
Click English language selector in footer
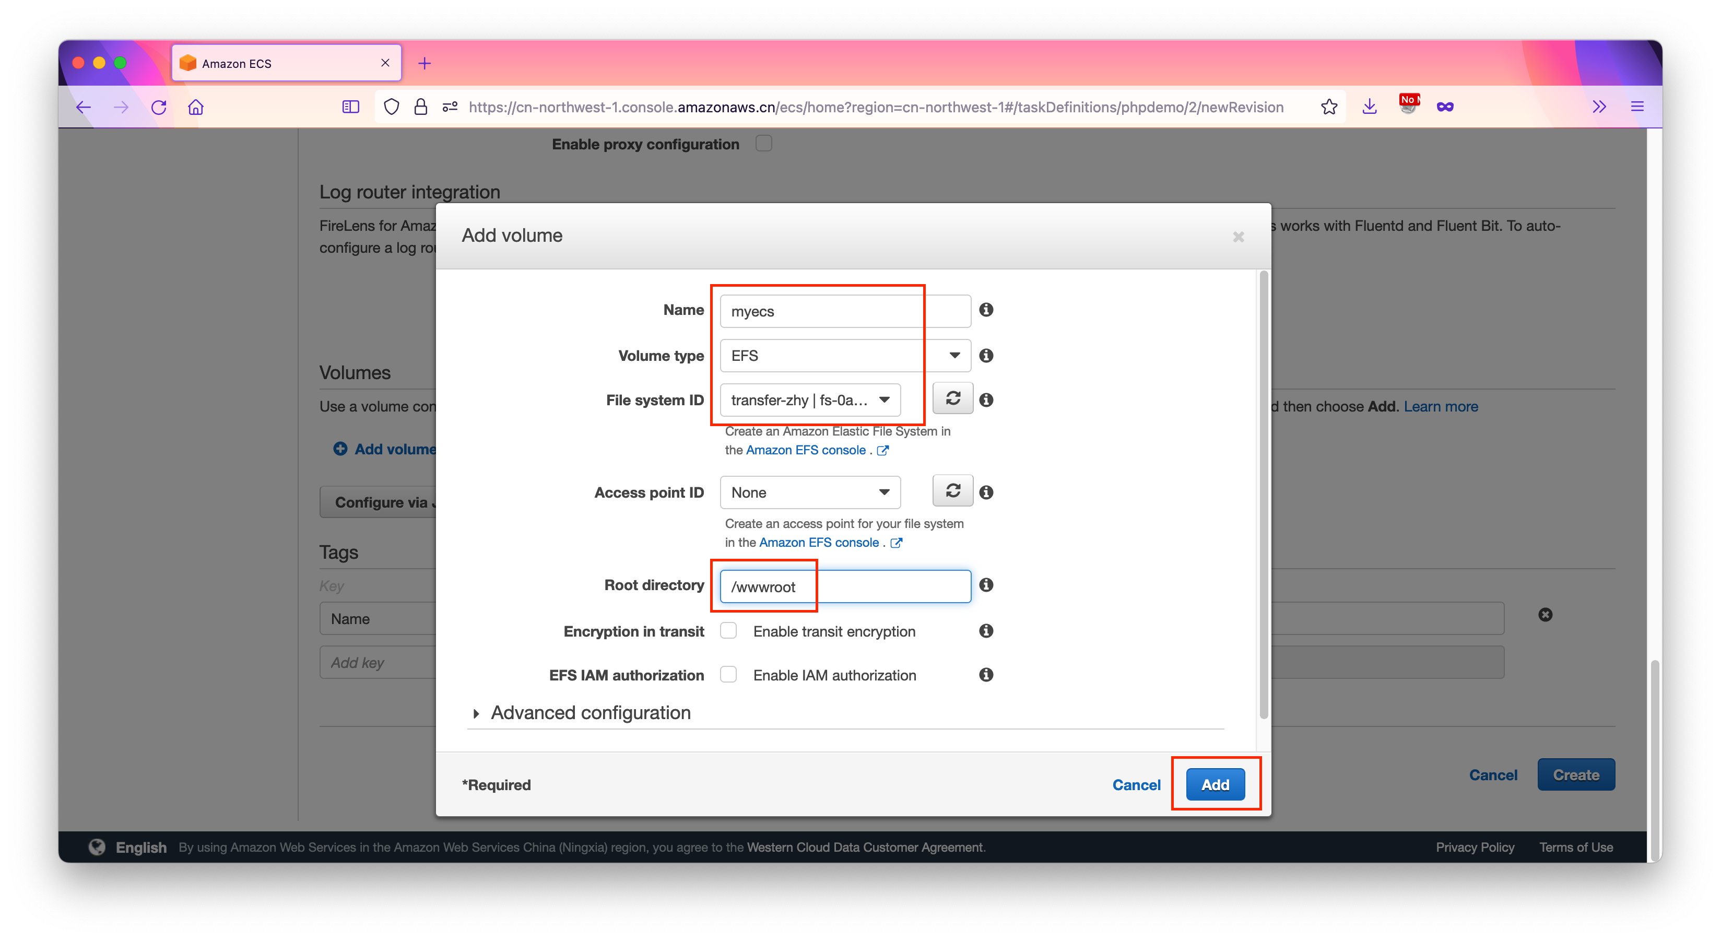(141, 848)
